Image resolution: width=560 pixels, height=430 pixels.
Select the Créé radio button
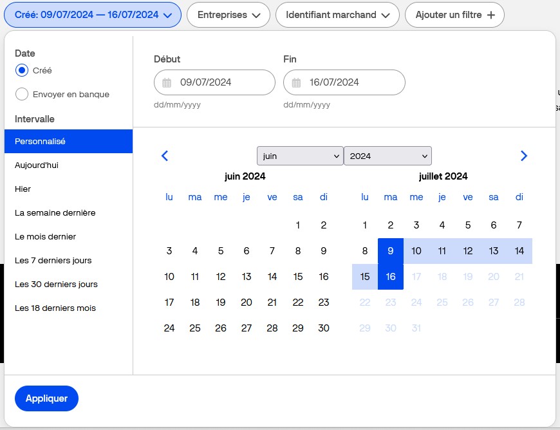[22, 71]
